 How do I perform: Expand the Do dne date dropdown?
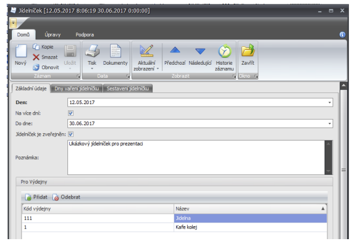click(x=329, y=123)
